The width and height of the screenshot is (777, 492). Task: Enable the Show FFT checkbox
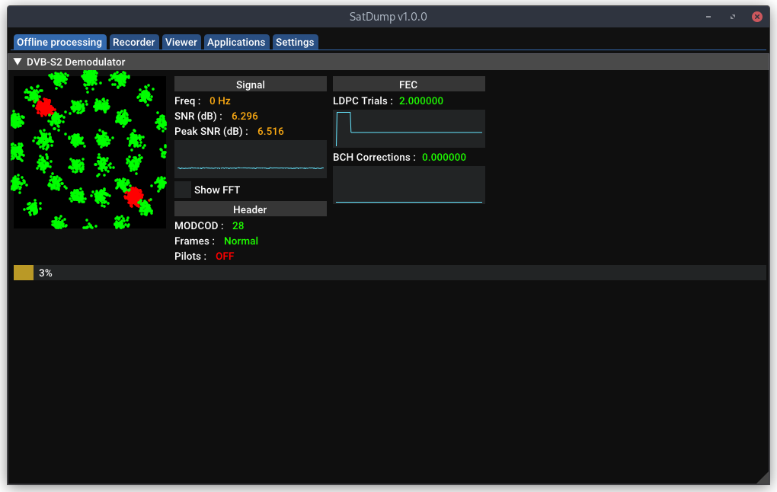pos(183,190)
